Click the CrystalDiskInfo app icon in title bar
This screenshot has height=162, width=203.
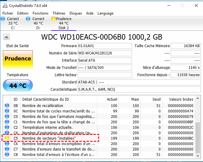[x=5, y=5]
